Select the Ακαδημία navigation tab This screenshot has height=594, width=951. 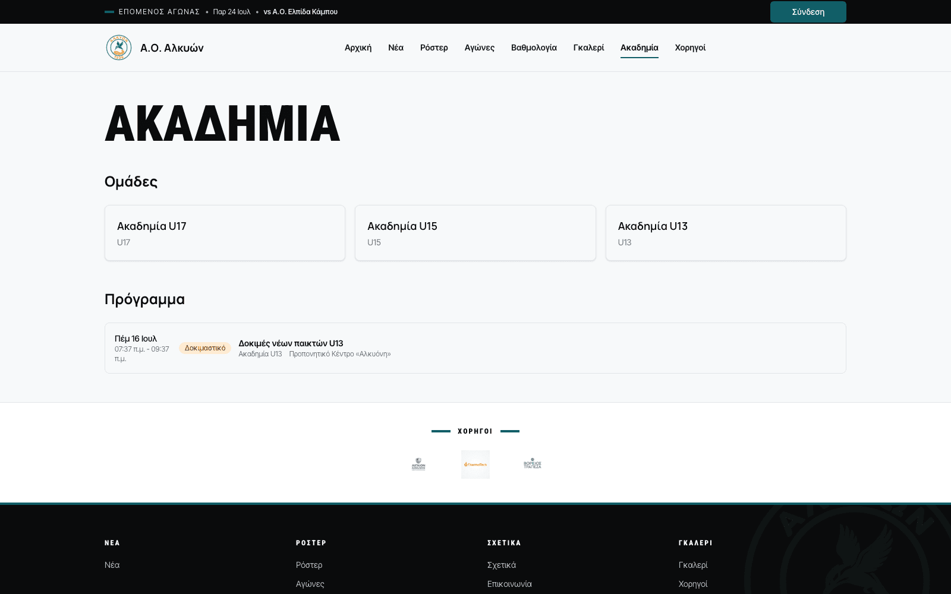640,48
